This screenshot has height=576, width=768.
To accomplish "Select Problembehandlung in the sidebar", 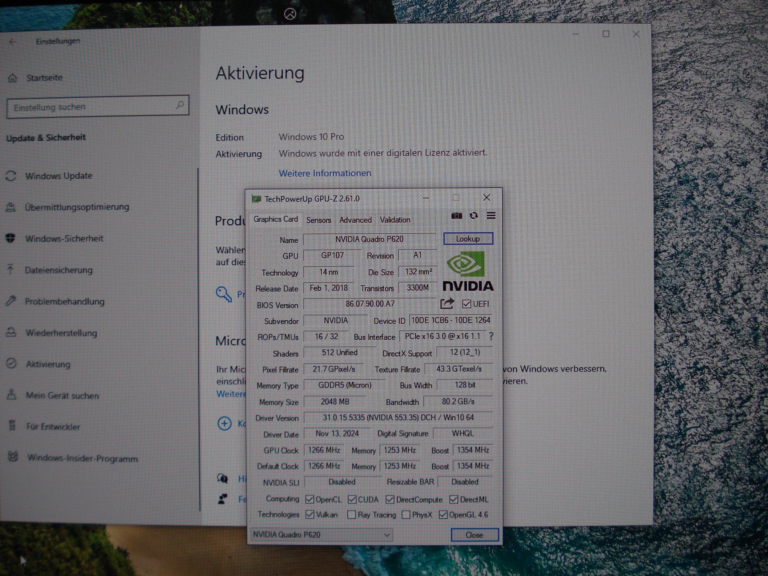I will 64,301.
